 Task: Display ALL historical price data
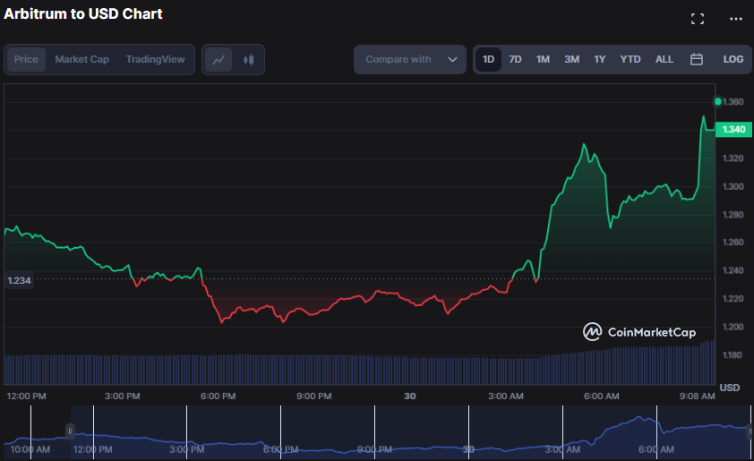[x=664, y=60]
